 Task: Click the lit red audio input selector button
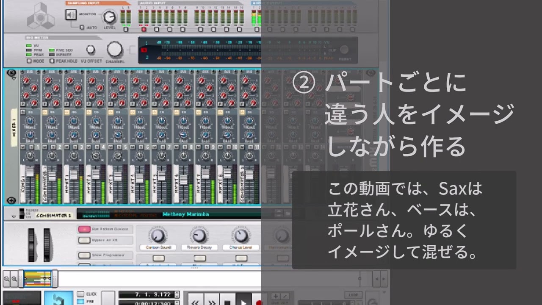(144, 29)
